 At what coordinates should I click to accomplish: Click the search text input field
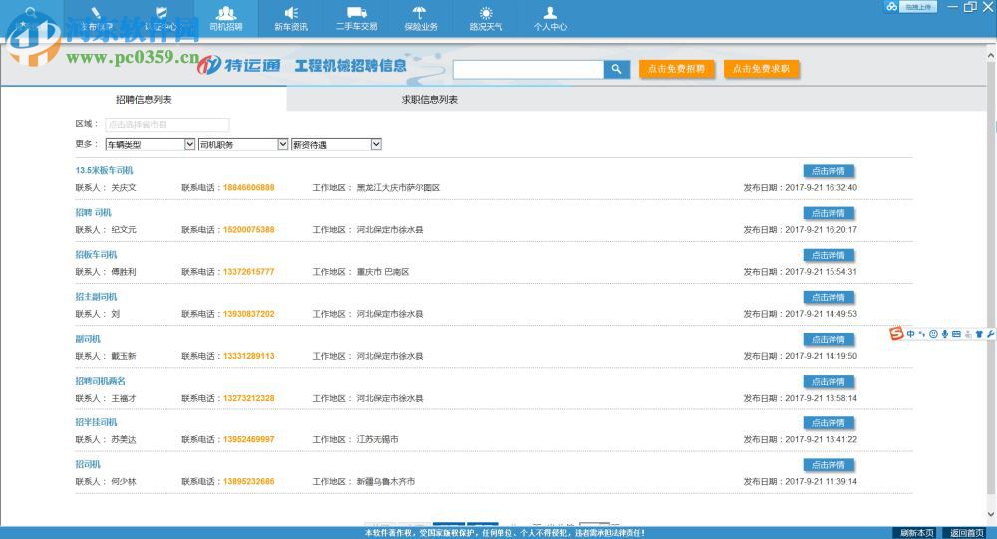528,69
